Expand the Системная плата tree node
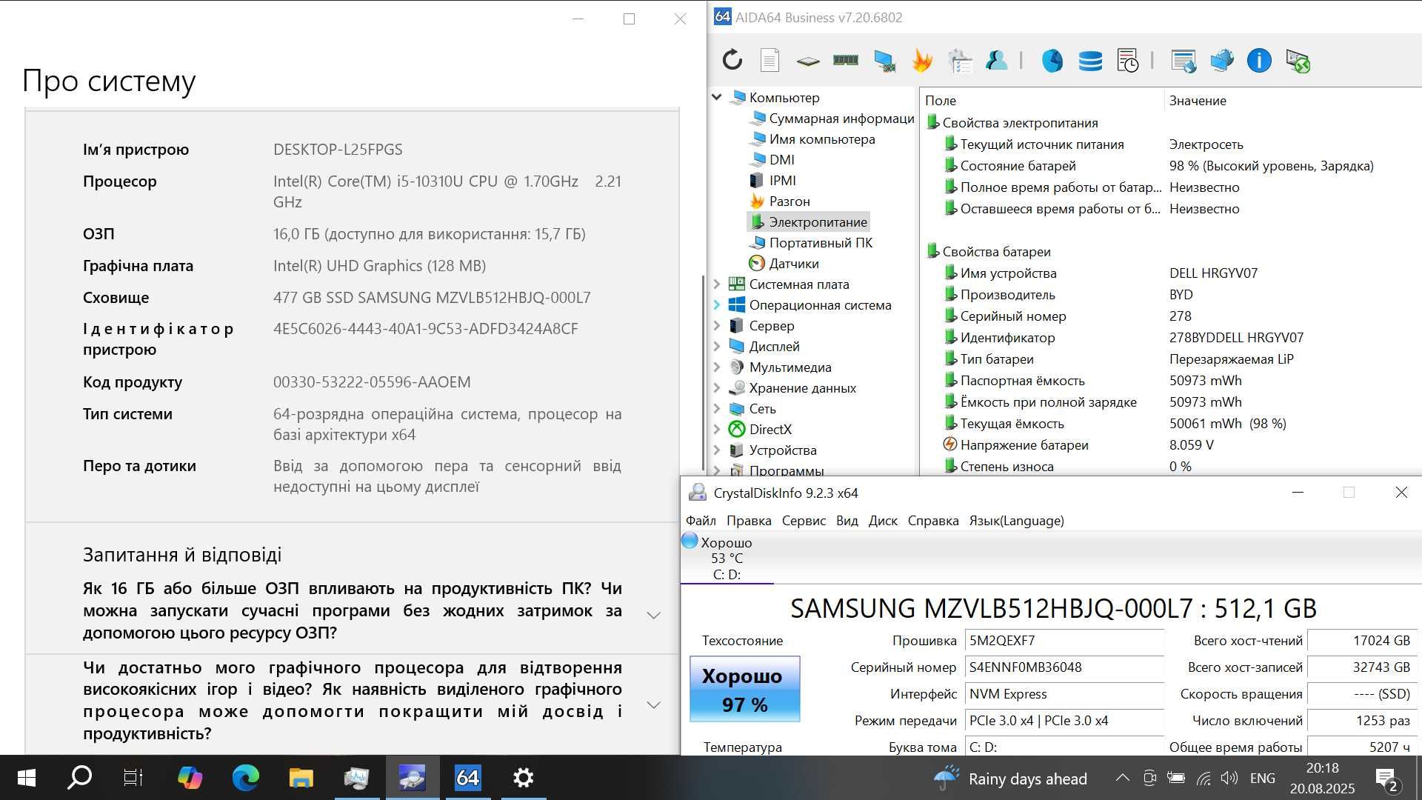Image resolution: width=1422 pixels, height=800 pixels. pos(716,284)
